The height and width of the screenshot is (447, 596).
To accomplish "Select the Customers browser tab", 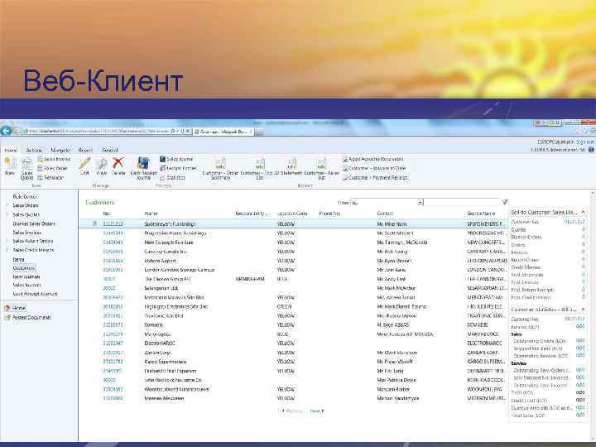I will pos(223,132).
